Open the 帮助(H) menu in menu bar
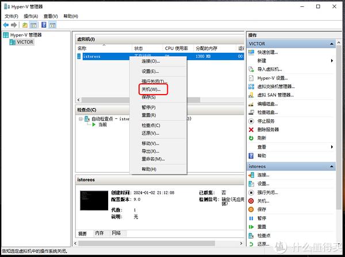Image resolution: width=345 pixels, height=257 pixels. 71,16
